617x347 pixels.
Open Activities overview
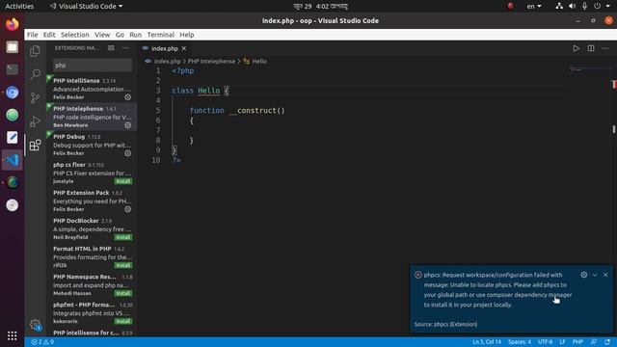(19, 7)
